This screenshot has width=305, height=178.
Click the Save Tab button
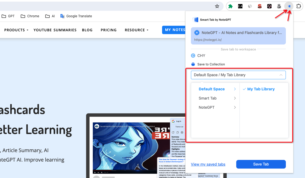(x=261, y=164)
